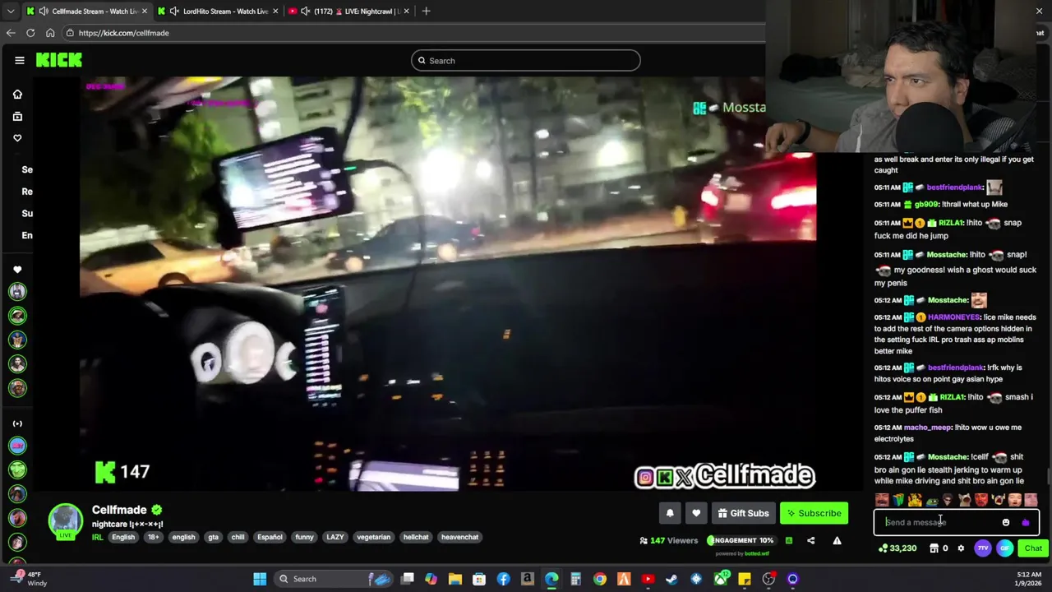Click the 147 Viewers count
Viewport: 1052px width, 592px height.
(x=668, y=540)
